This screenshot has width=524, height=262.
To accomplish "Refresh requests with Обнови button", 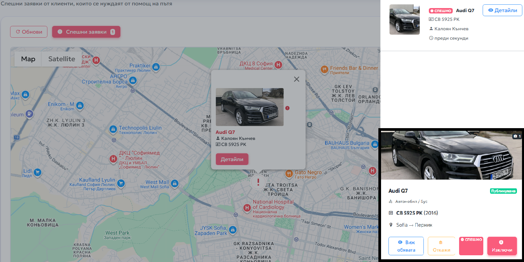I will [29, 32].
